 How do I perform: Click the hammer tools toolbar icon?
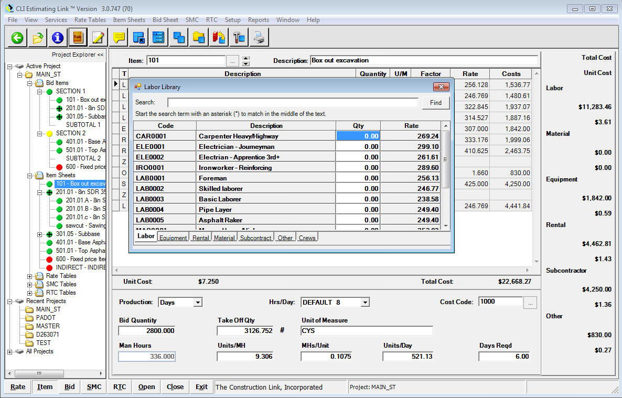click(239, 38)
